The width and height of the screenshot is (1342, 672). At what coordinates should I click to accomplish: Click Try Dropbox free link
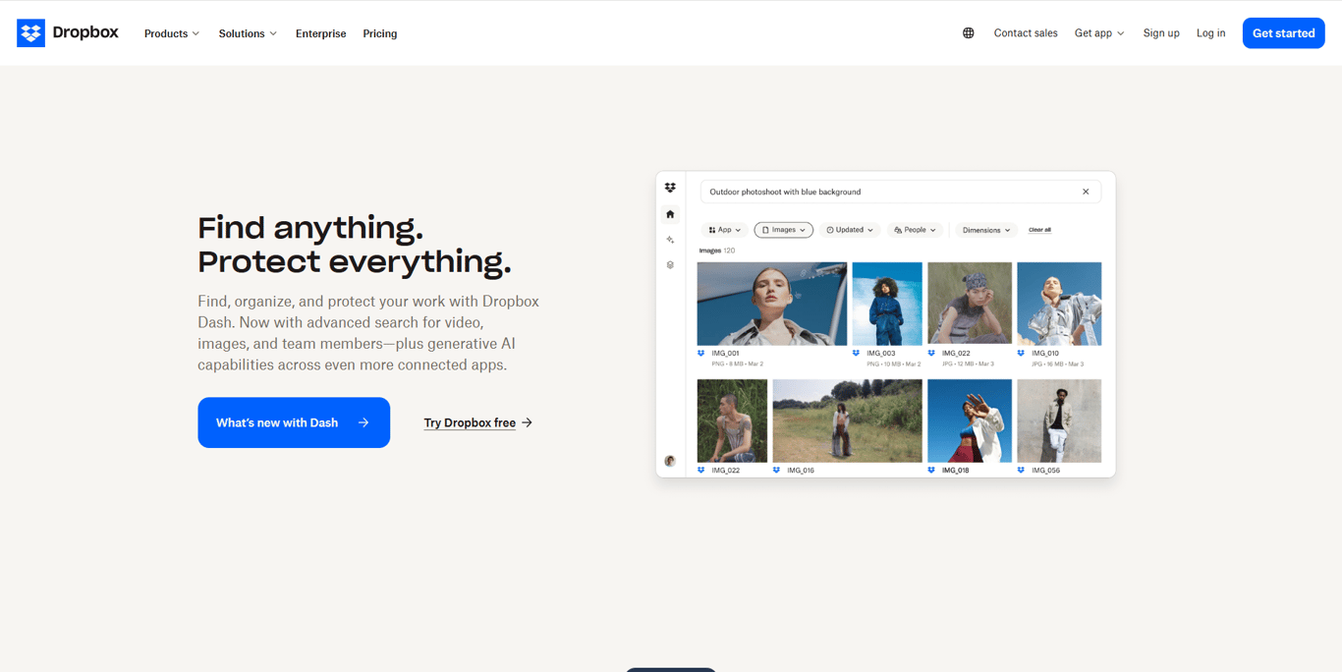pos(470,422)
